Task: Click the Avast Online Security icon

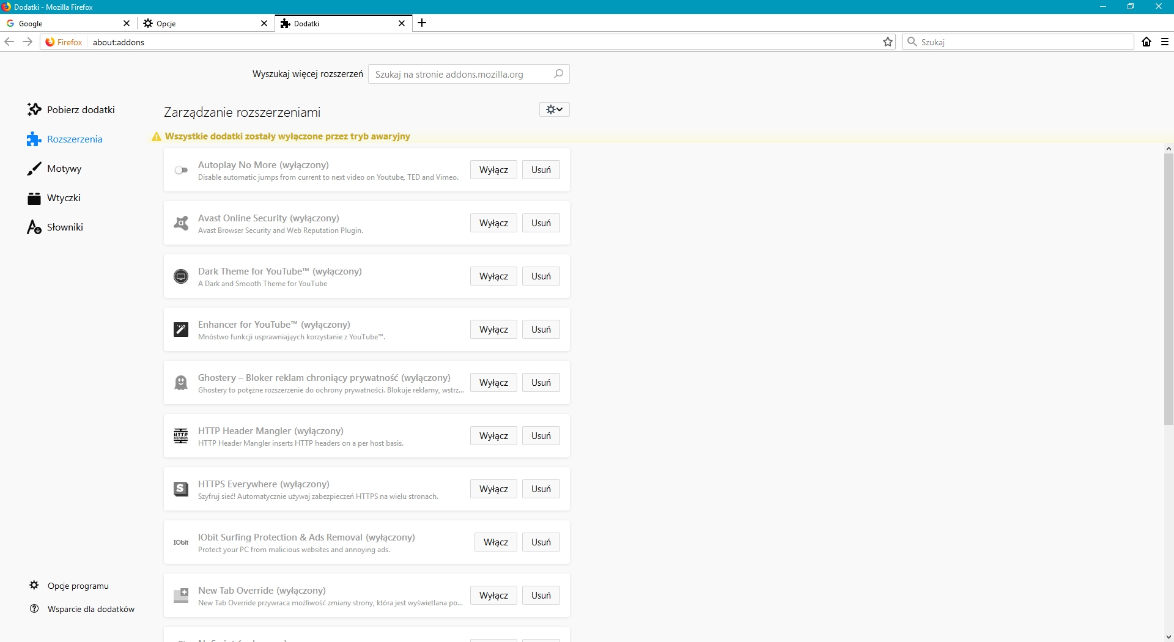Action: point(181,223)
